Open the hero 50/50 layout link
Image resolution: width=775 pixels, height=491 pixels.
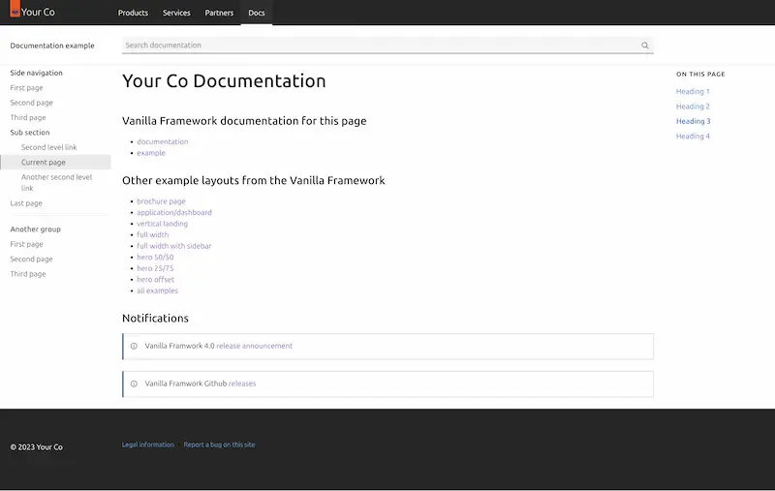[155, 258]
